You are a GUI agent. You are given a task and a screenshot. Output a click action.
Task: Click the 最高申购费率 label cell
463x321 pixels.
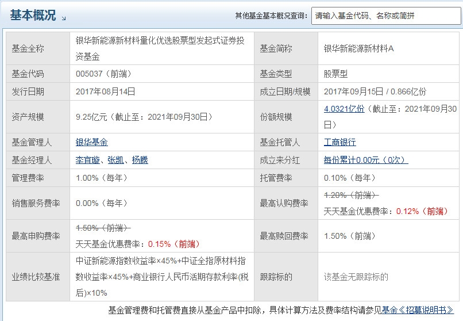click(38, 236)
